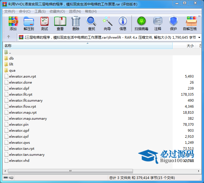204x183 pixels.
Task: Click the Test (测试) archive icon
Action: tap(45, 21)
